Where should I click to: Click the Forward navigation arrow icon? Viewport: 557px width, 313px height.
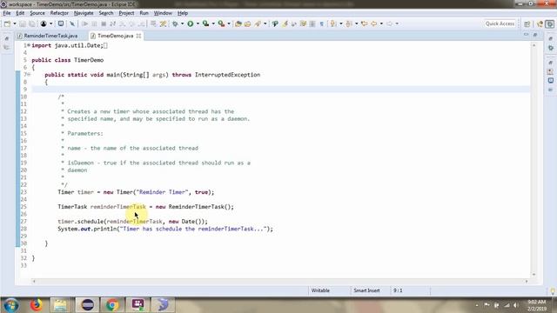[389, 23]
